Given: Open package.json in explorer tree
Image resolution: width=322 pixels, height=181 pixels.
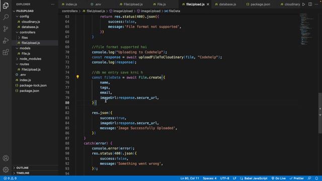Looking at the screenshot, I should tap(29, 90).
